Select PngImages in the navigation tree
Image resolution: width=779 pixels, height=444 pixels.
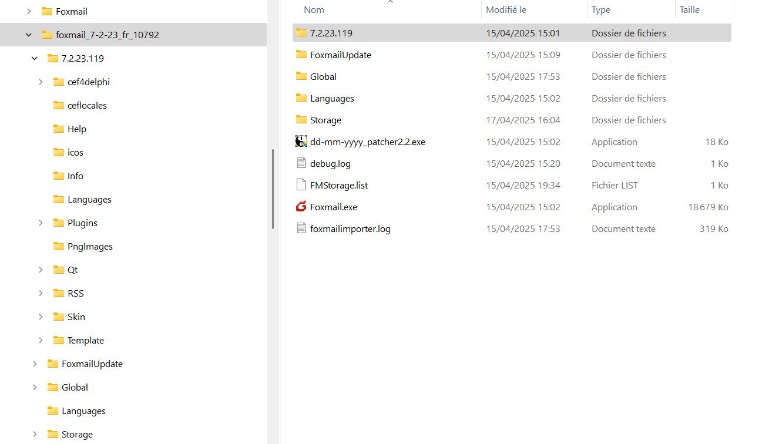[x=90, y=246]
